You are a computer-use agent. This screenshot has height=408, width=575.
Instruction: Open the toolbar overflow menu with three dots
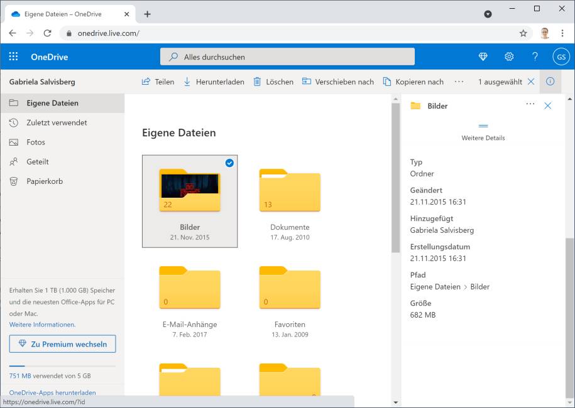(x=459, y=82)
